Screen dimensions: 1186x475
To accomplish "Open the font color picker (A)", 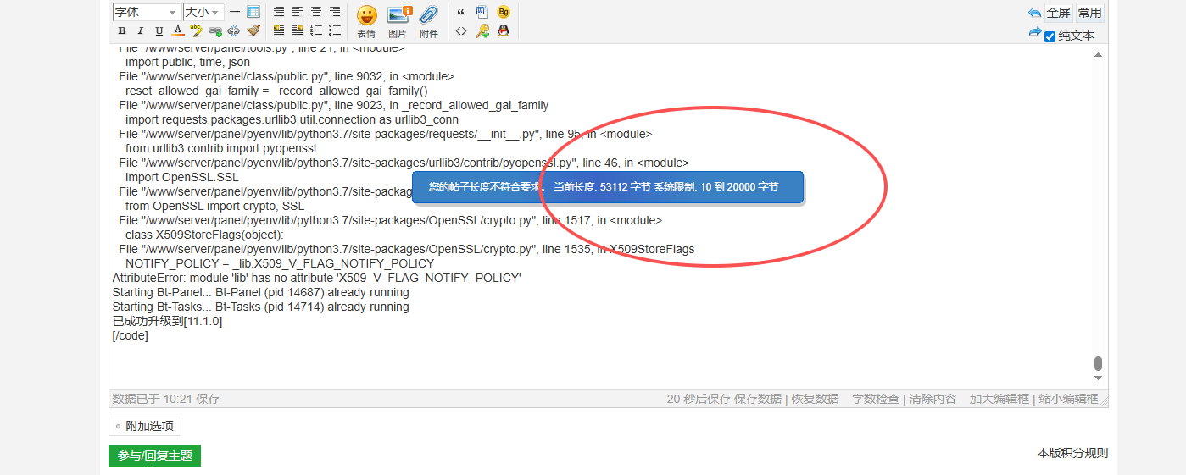I will [178, 30].
